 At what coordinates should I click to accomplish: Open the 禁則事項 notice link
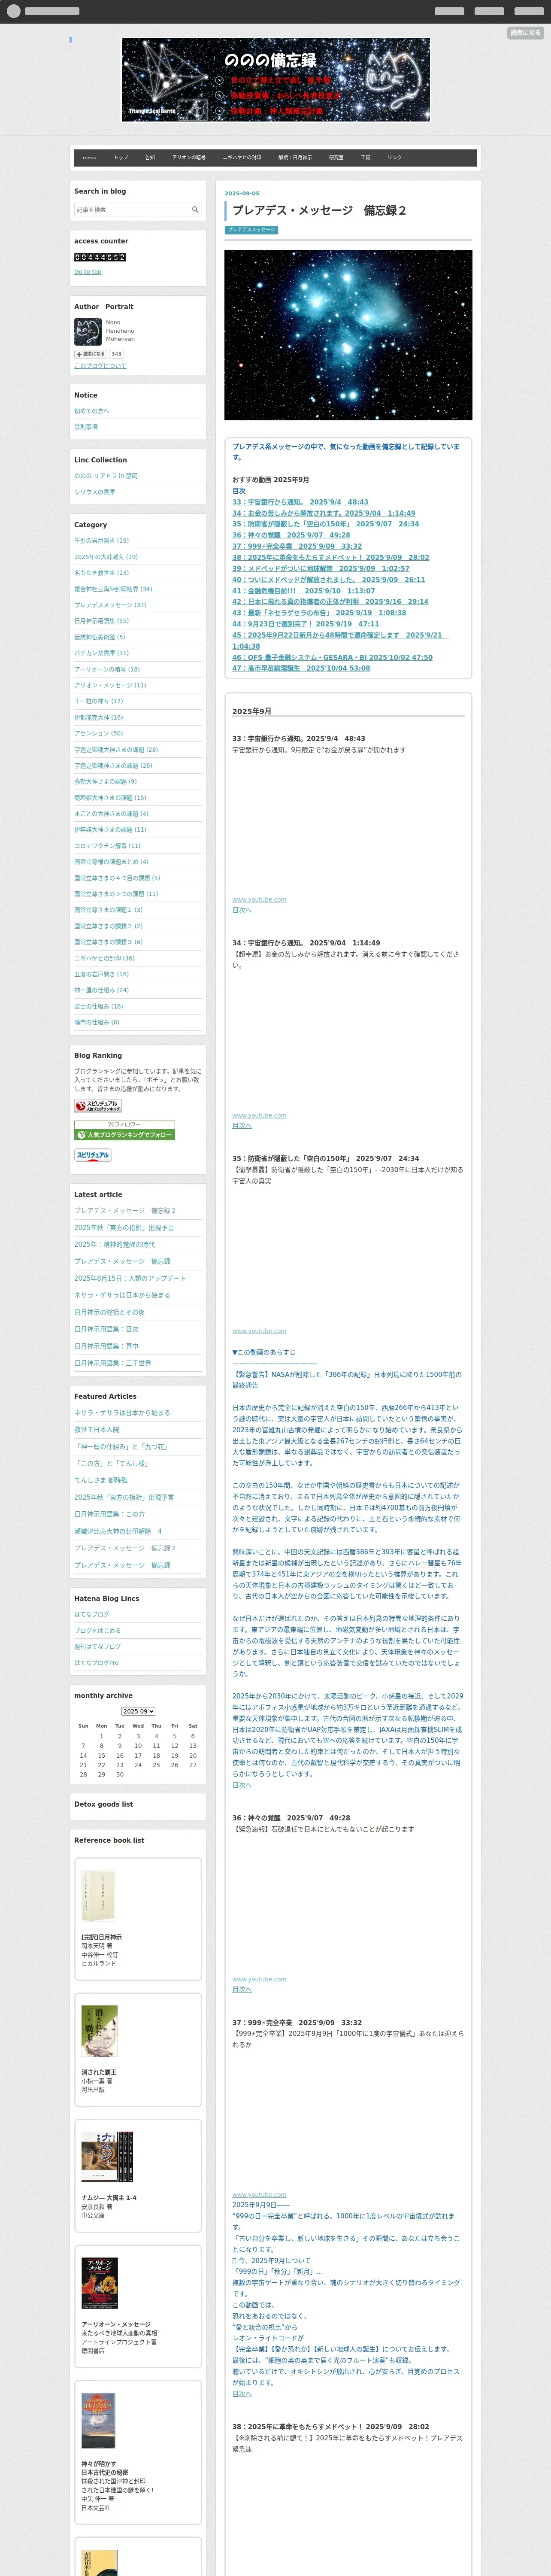(x=86, y=427)
